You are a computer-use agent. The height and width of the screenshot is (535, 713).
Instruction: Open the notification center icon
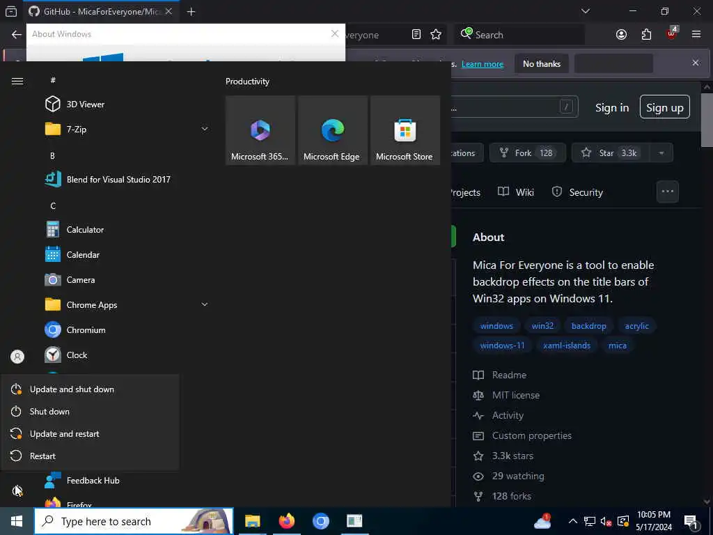[691, 522]
